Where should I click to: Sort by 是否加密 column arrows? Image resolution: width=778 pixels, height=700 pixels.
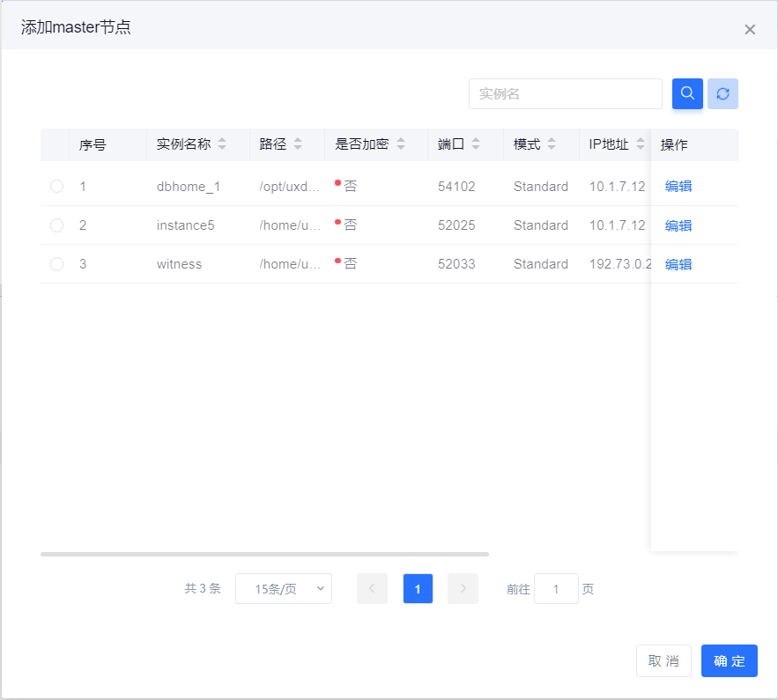pos(400,144)
